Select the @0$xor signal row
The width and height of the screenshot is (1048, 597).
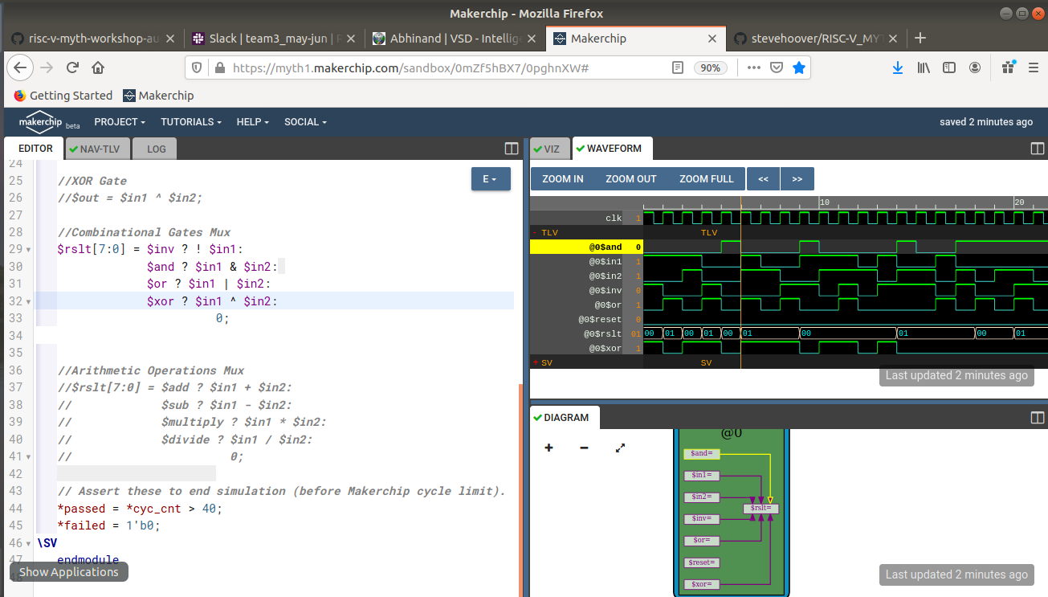tap(586, 348)
